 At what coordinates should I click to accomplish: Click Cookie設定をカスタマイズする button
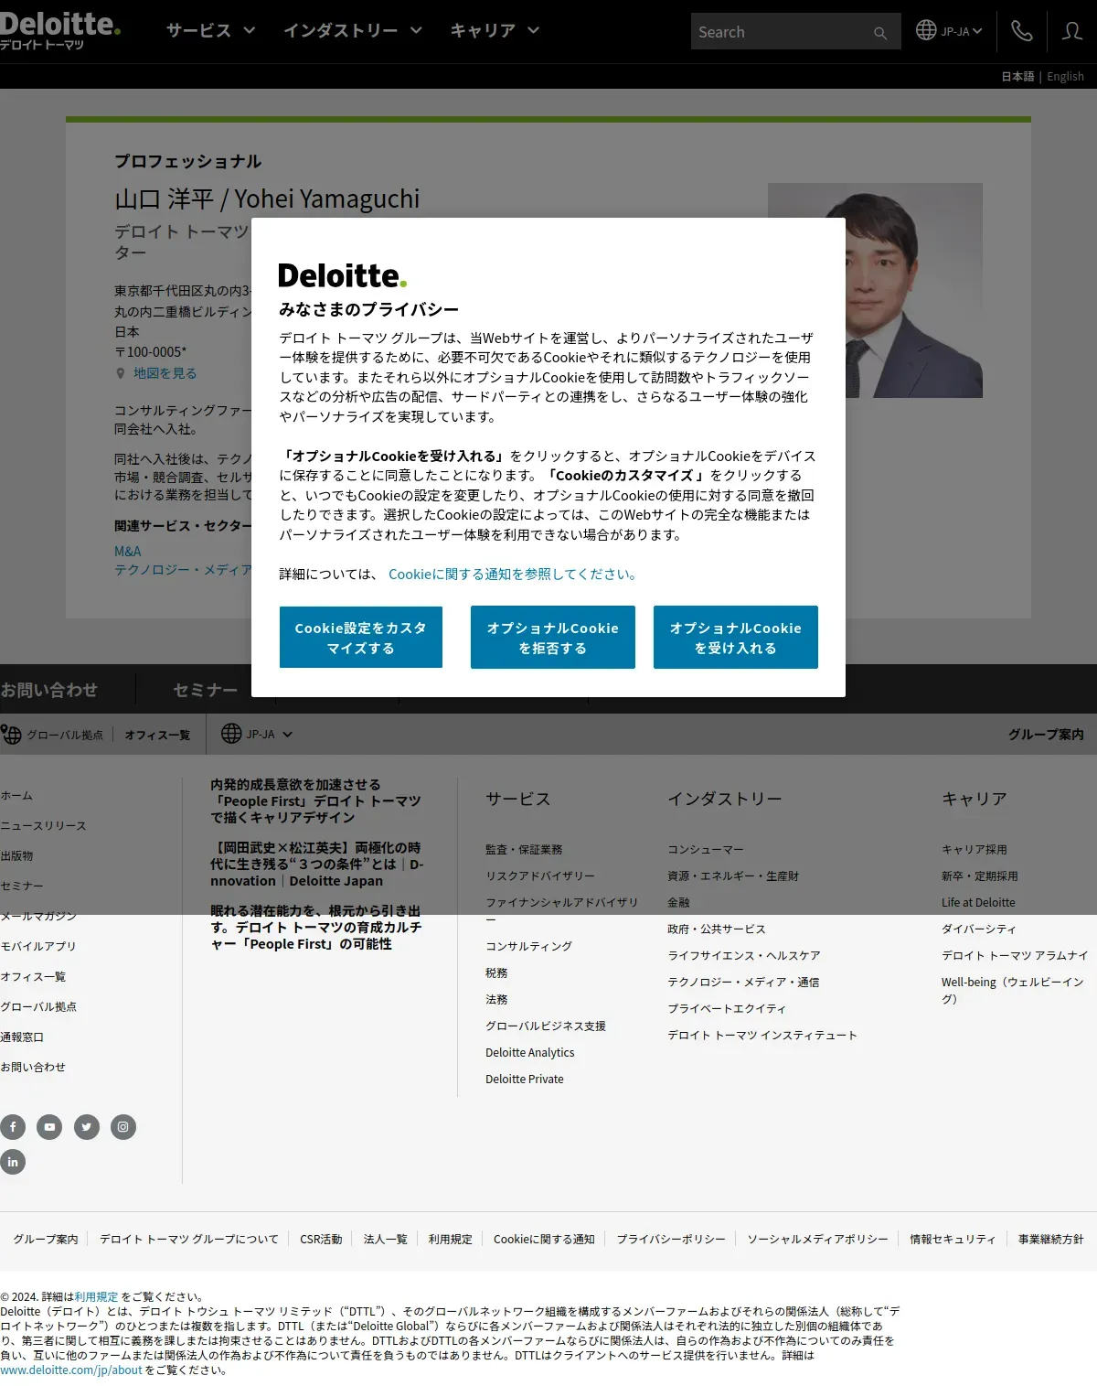pos(361,637)
